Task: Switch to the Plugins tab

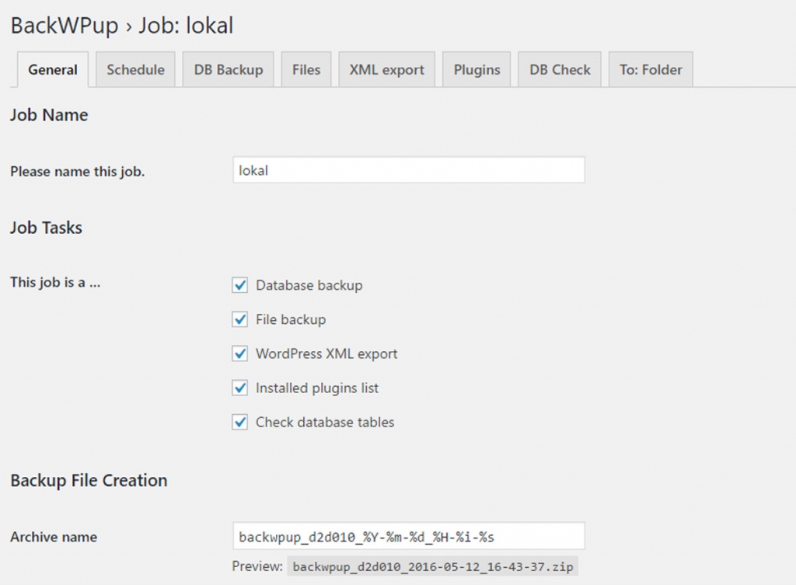Action: (476, 69)
